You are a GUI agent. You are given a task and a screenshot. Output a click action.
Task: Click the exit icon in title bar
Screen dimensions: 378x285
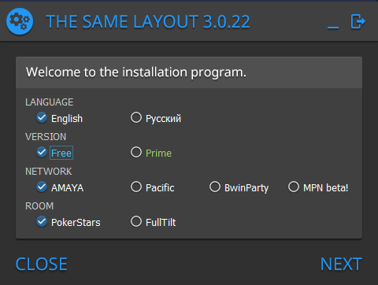click(x=358, y=21)
